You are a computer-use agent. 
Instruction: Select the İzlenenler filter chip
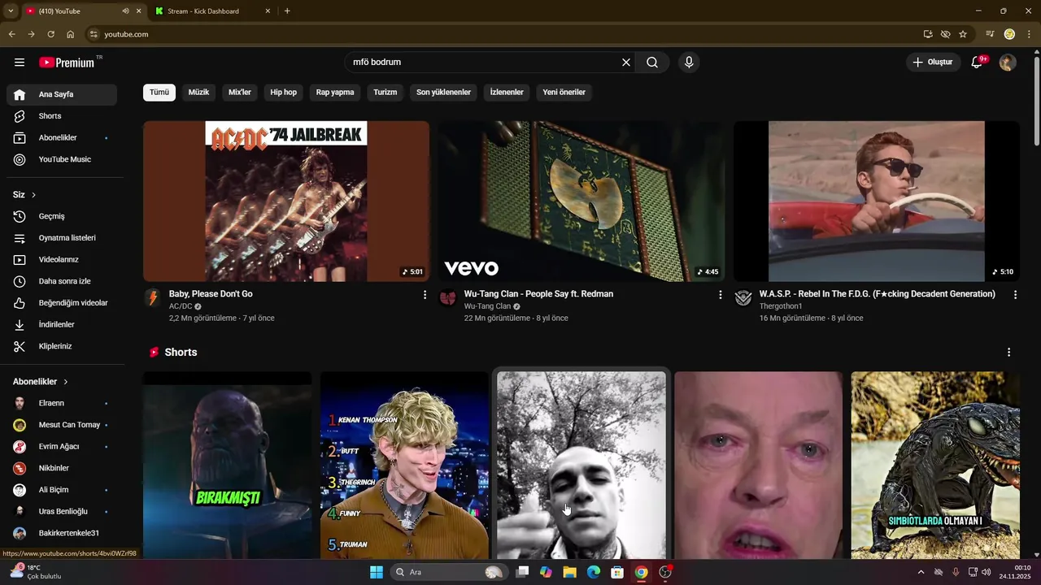click(507, 93)
